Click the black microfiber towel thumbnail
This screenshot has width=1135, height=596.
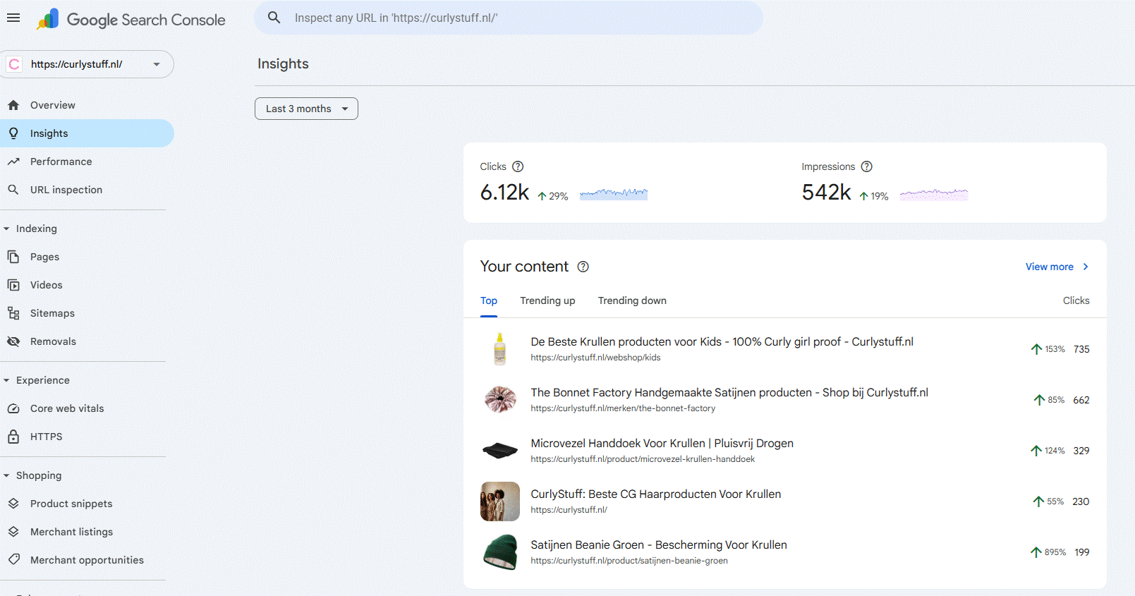(x=500, y=450)
